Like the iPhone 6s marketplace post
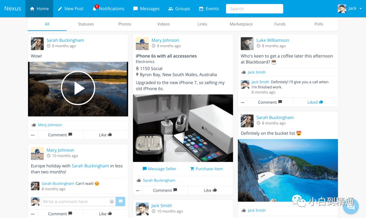Viewport: 366px width, 218px height. (x=210, y=190)
